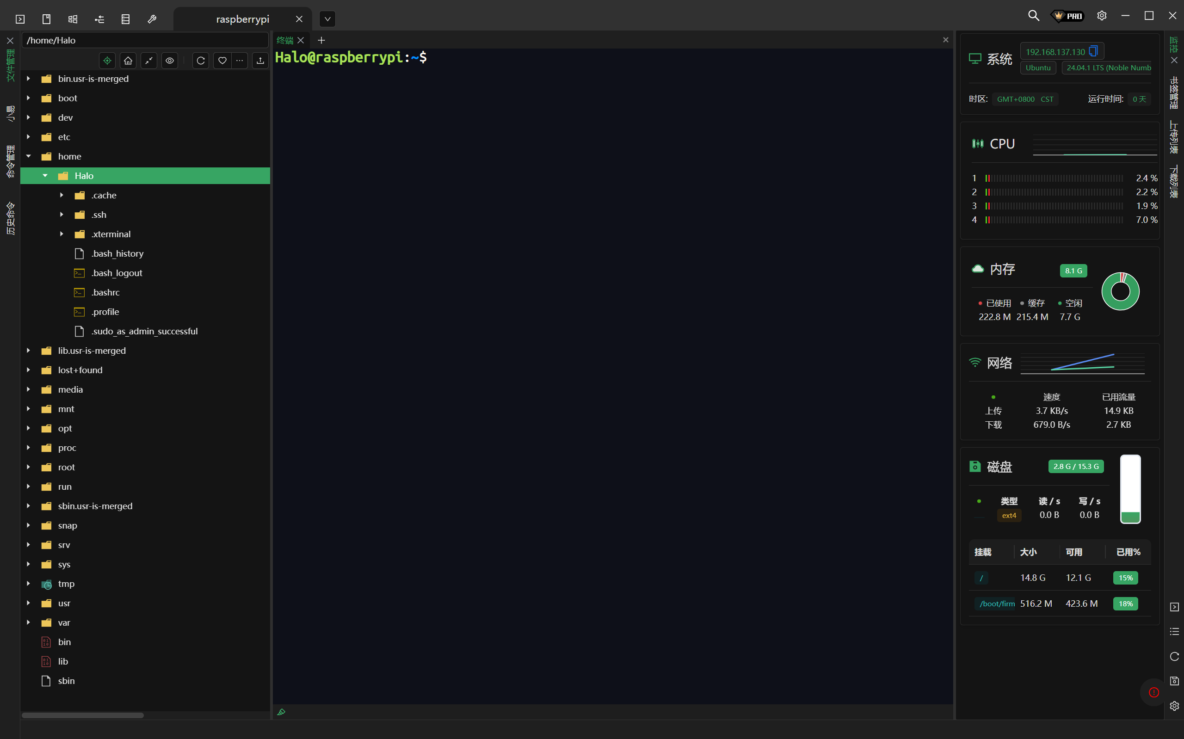
Task: Collapse the Halo folder in tree
Action: click(x=45, y=175)
